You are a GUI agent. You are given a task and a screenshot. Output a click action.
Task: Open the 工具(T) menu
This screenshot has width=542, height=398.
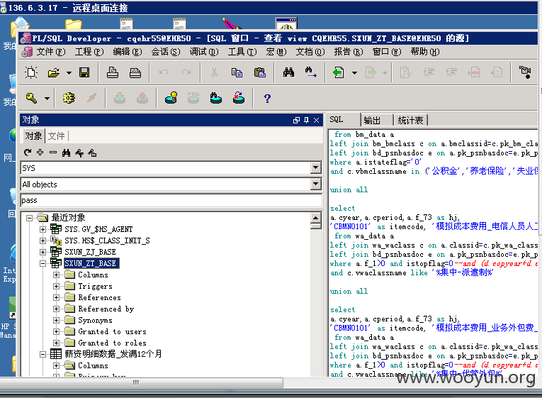click(242, 52)
